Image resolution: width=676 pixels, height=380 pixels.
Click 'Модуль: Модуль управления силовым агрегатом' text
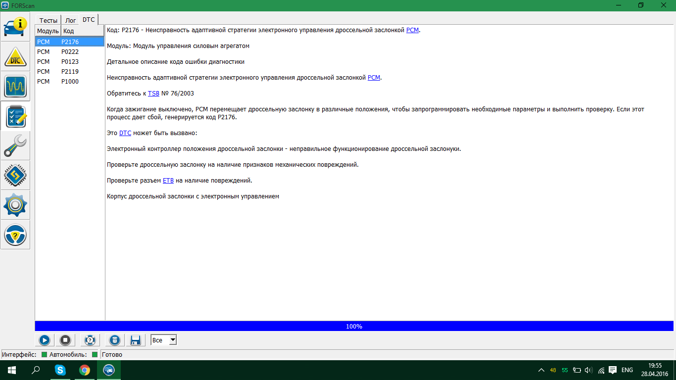tap(178, 46)
